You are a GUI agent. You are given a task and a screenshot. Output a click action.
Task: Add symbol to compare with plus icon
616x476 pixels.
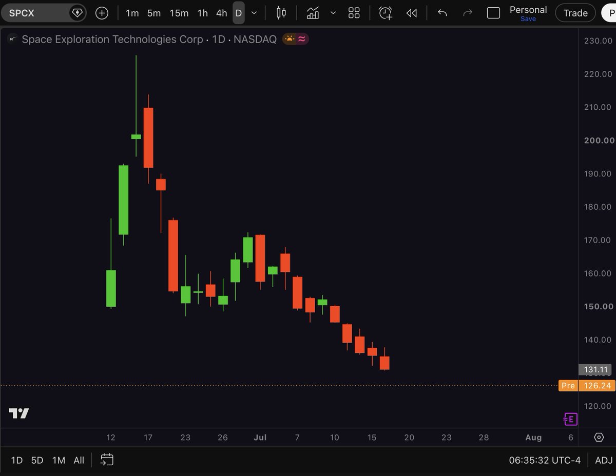tap(102, 13)
